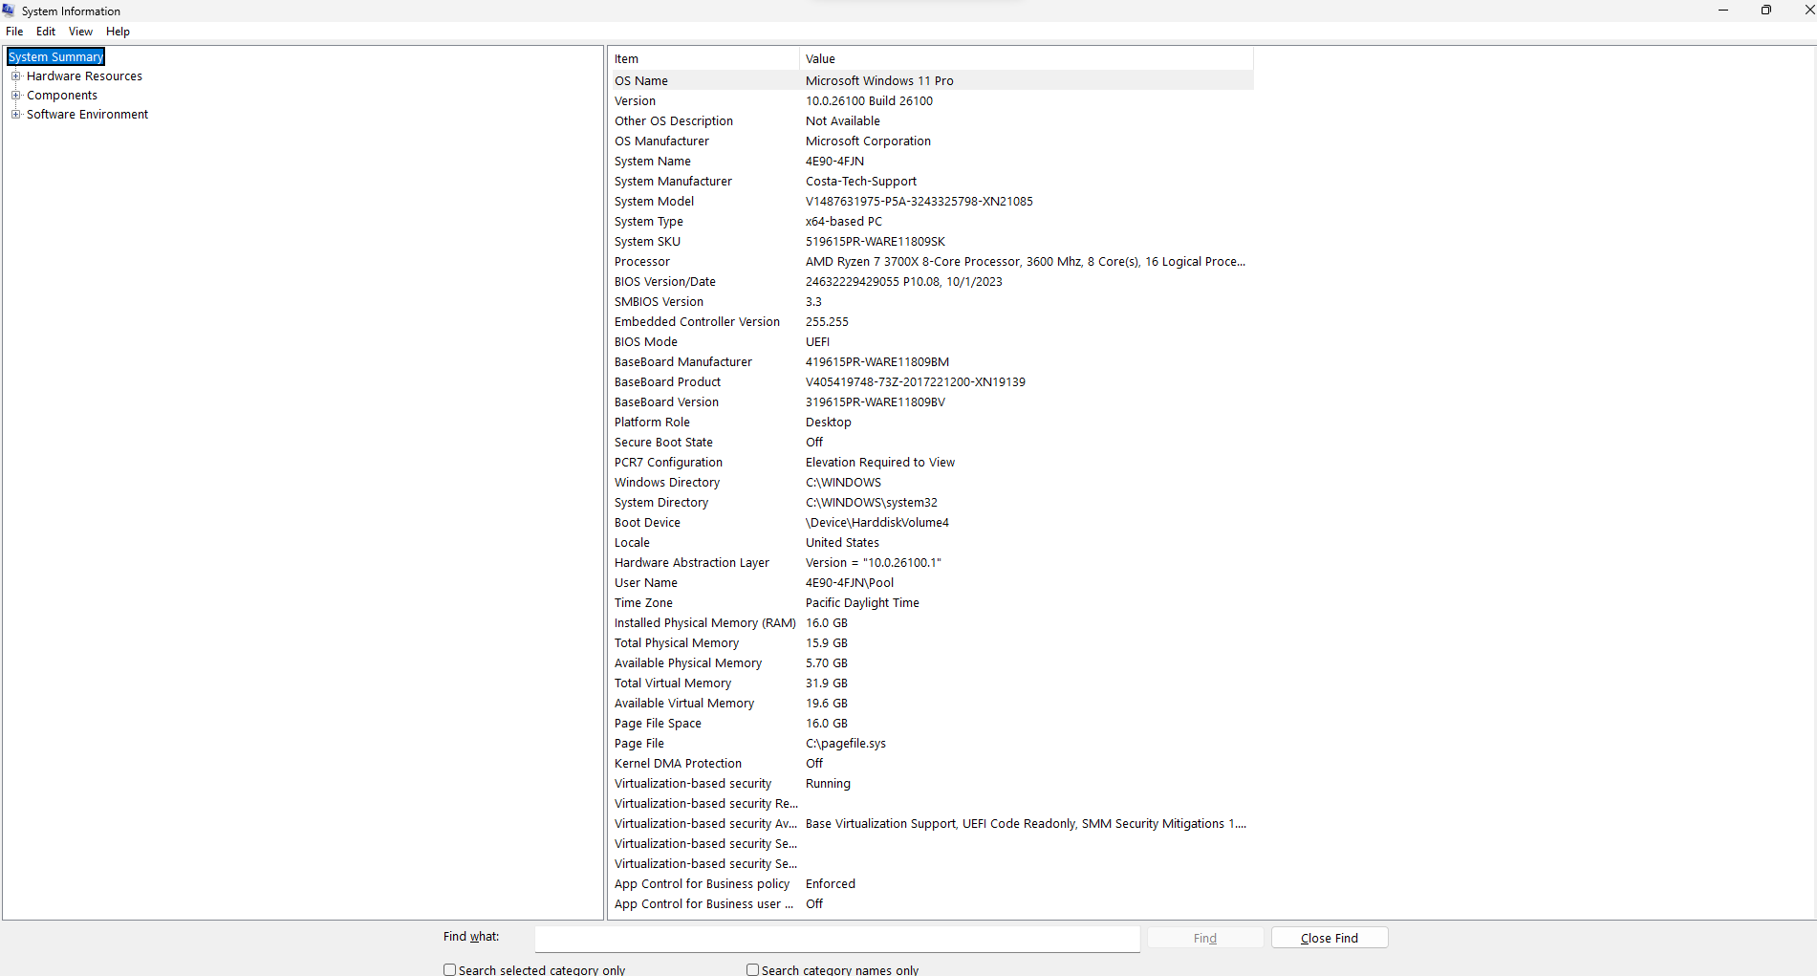Image resolution: width=1817 pixels, height=976 pixels.
Task: Select the Secure Boot State row
Action: [931, 443]
